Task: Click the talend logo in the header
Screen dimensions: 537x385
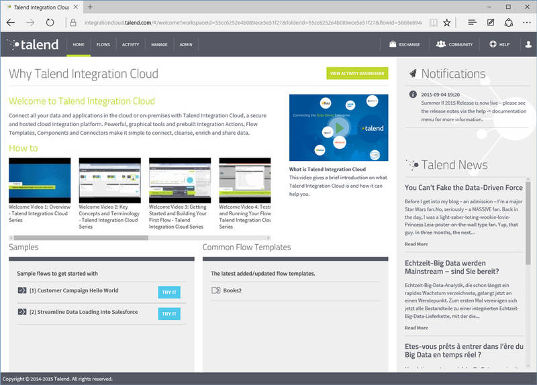Action: click(33, 44)
